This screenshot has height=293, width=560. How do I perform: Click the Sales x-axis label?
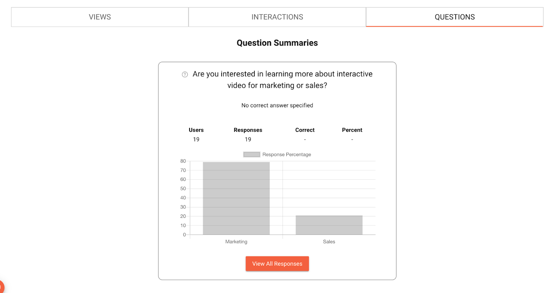[329, 242]
